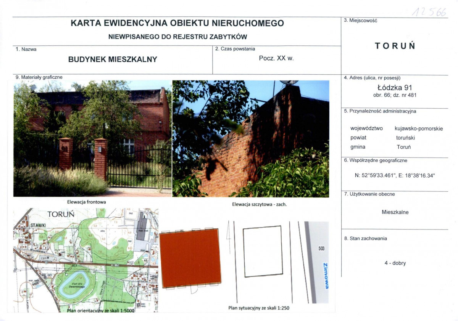Select the value 'toruński'
Viewport: 458px width, 321px height.
pos(405,138)
